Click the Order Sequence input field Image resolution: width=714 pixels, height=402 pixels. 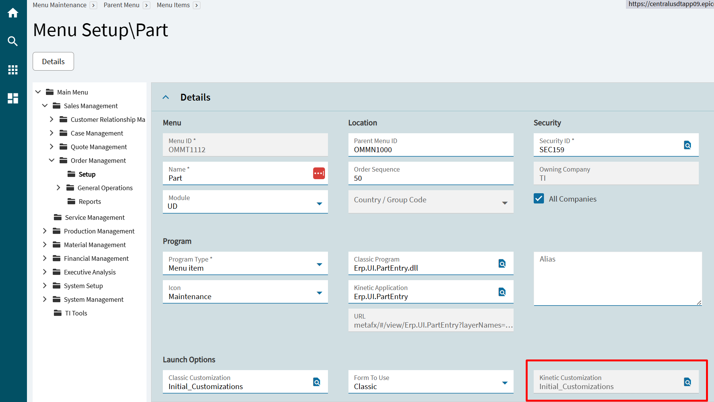pos(430,178)
